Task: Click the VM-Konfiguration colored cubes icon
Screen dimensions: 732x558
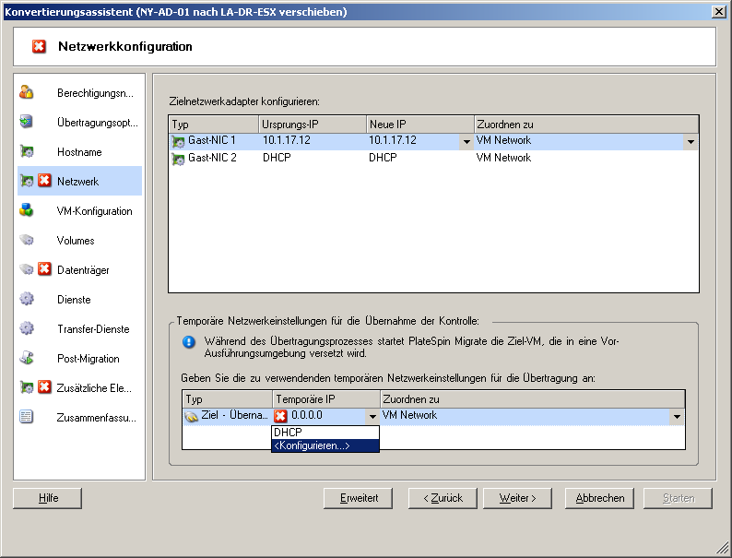Action: pos(26,210)
